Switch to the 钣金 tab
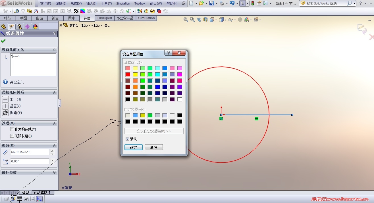The height and width of the screenshot is (203, 374). click(x=55, y=18)
